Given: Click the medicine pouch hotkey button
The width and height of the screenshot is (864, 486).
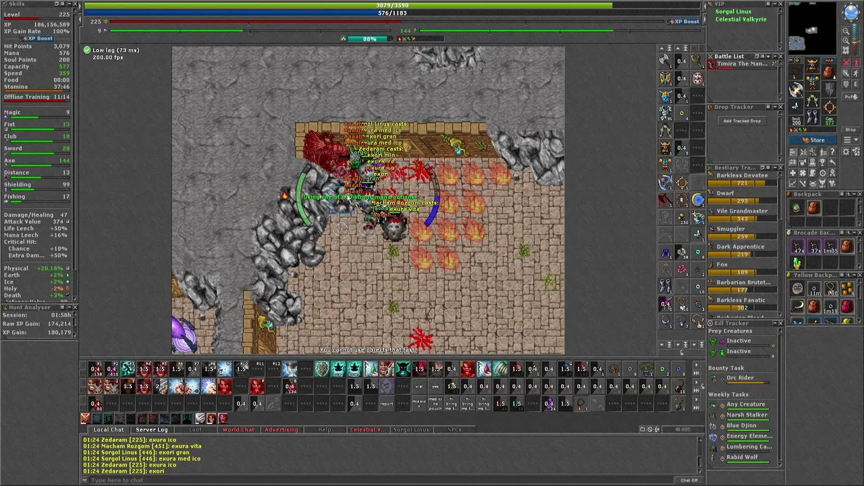Looking at the screenshot, I should [435, 404].
